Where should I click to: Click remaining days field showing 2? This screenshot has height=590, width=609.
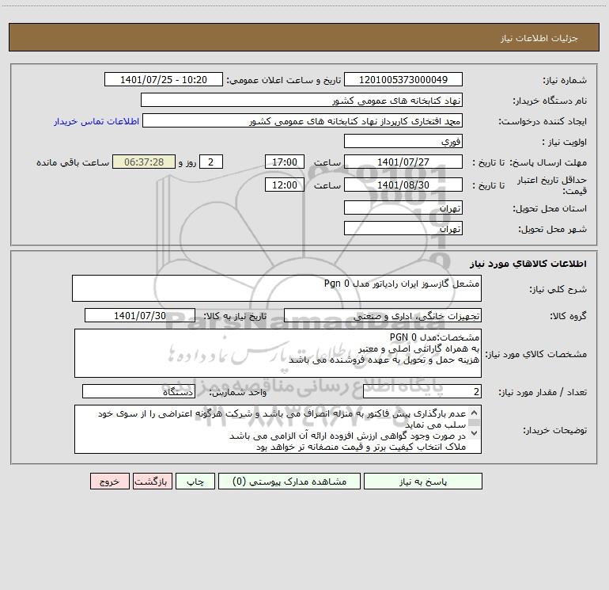(x=211, y=162)
